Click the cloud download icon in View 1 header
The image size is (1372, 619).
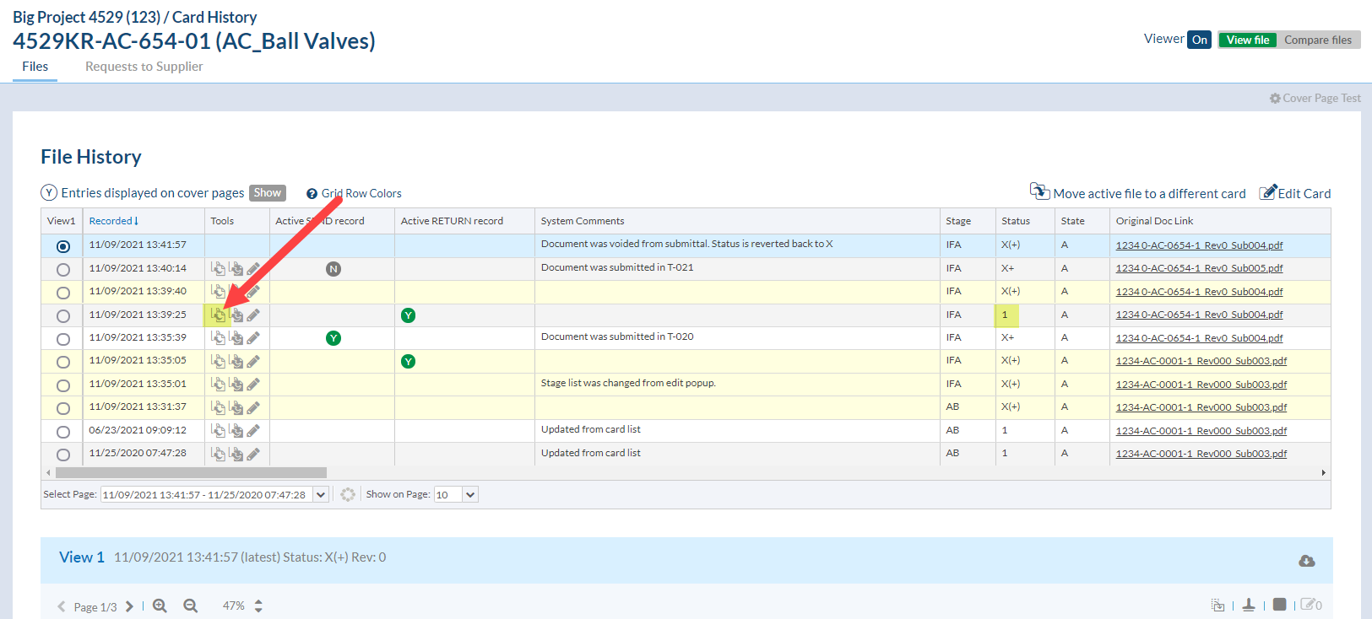[1306, 561]
